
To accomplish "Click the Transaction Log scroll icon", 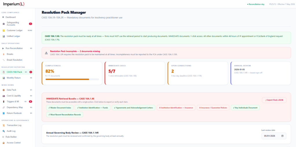I will 3,125.
